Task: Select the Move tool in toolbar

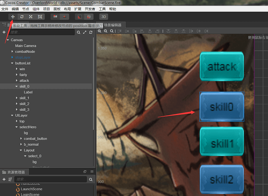Action: (13, 16)
